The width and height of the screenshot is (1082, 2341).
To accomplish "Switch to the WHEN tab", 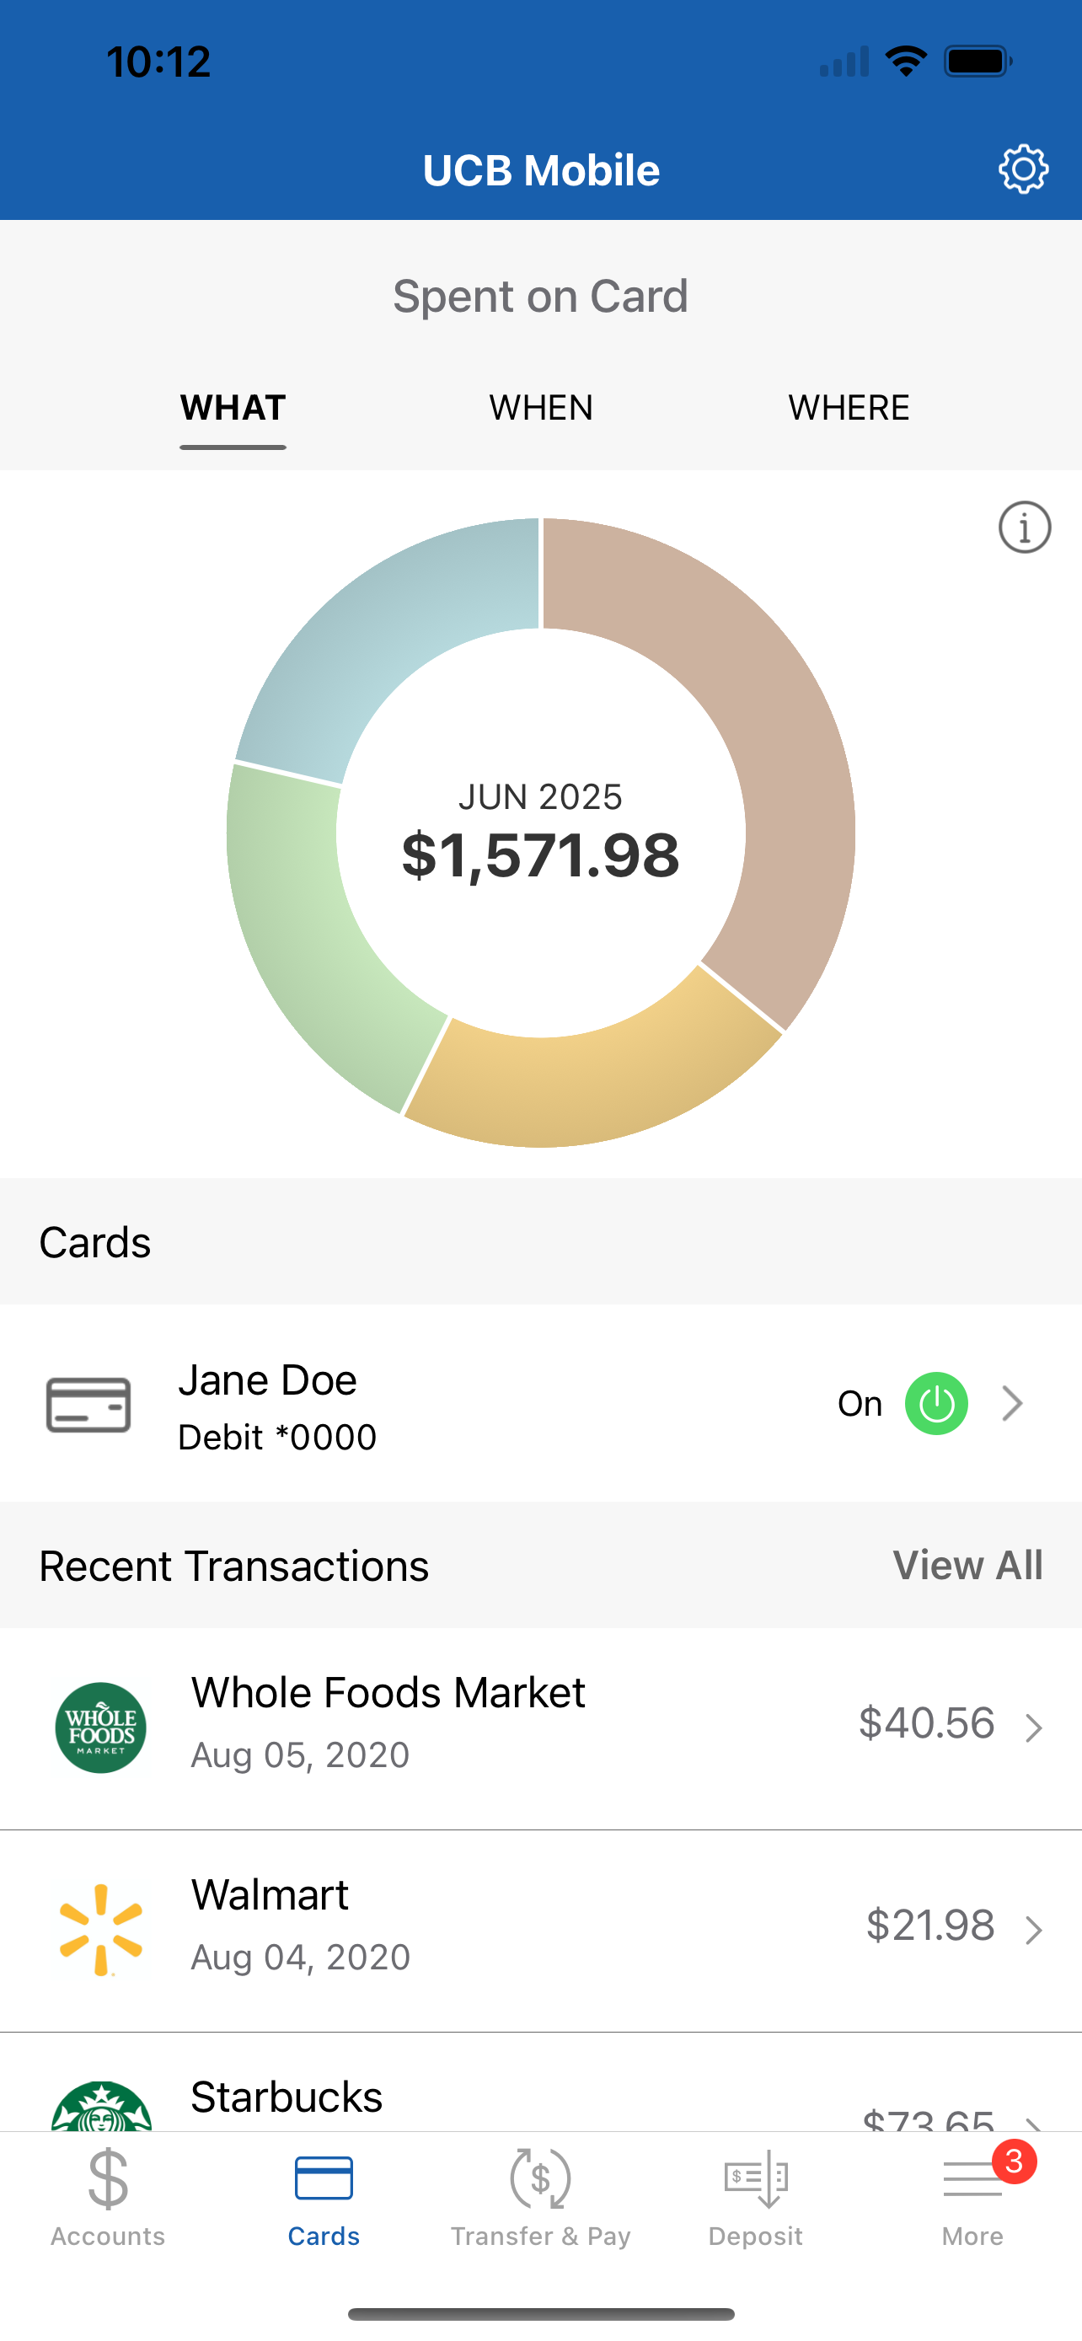I will pos(540,408).
